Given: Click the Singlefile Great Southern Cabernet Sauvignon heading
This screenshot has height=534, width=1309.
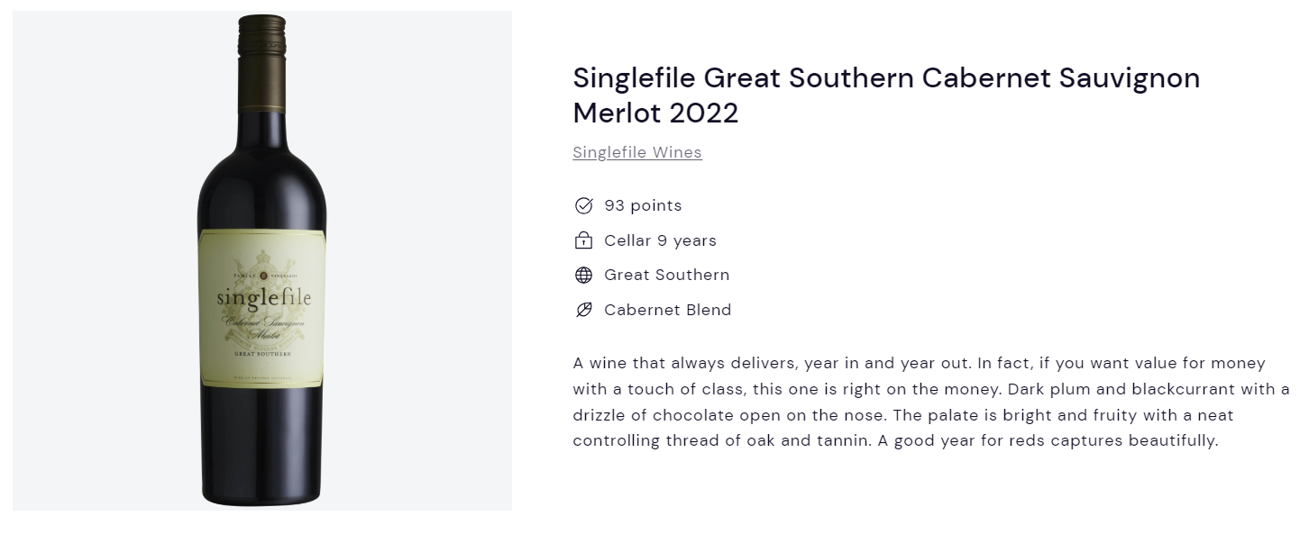Looking at the screenshot, I should click(886, 78).
